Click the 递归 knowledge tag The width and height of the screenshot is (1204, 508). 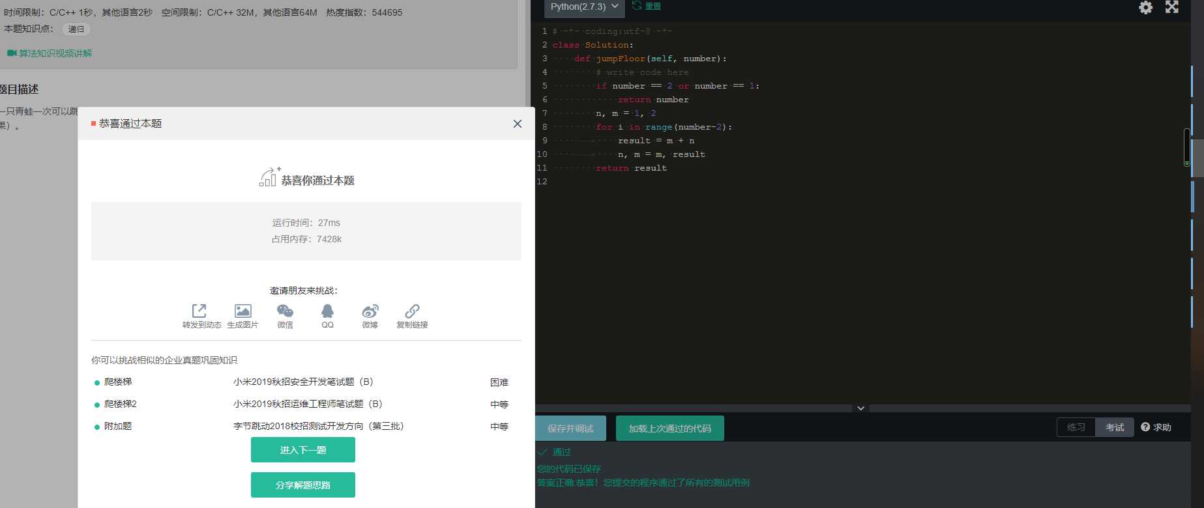76,29
